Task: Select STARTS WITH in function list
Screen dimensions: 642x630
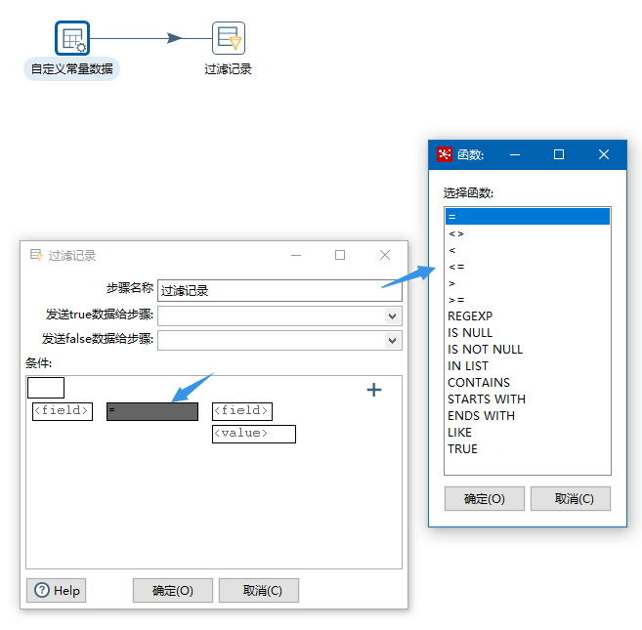Action: coord(528,399)
